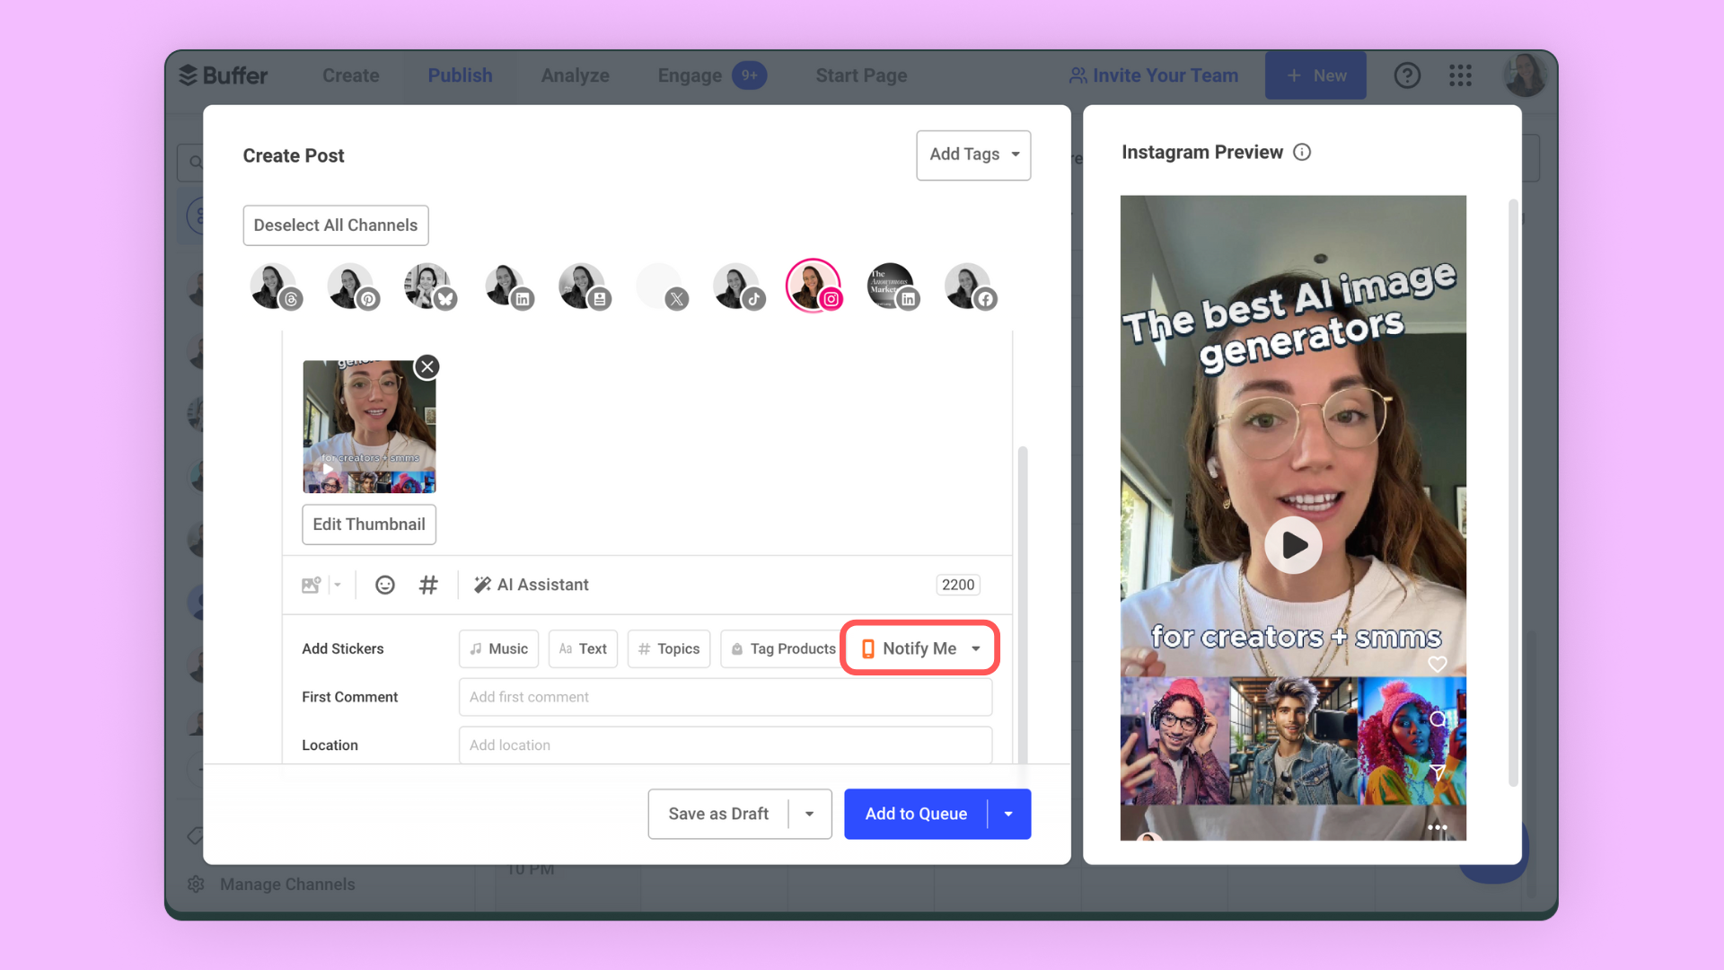Open the AI Assistant tool
Image resolution: width=1724 pixels, height=970 pixels.
point(531,584)
